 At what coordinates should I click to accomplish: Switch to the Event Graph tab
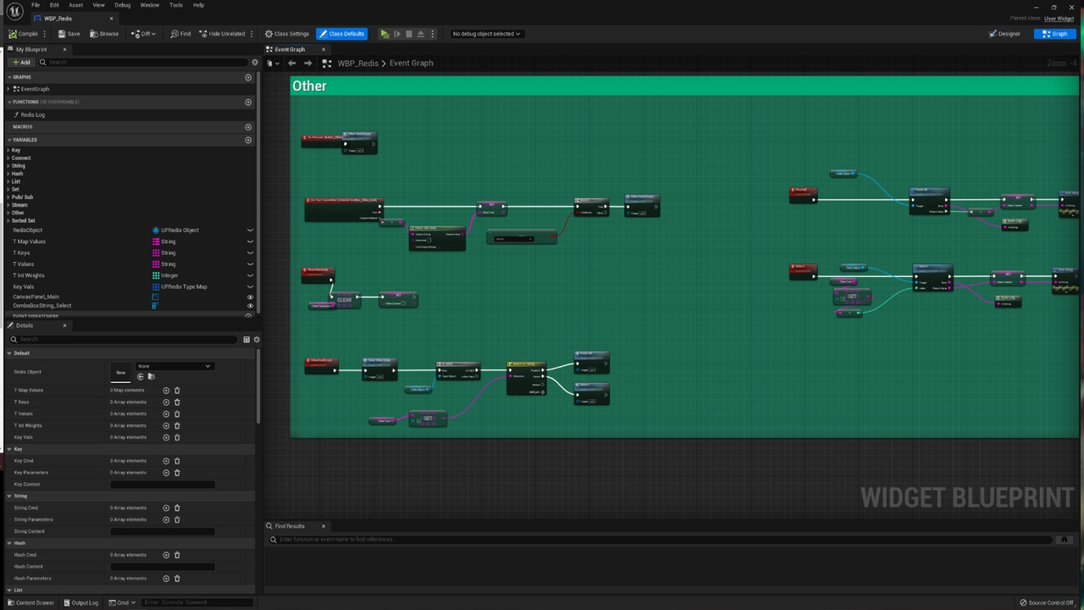pyautogui.click(x=290, y=49)
